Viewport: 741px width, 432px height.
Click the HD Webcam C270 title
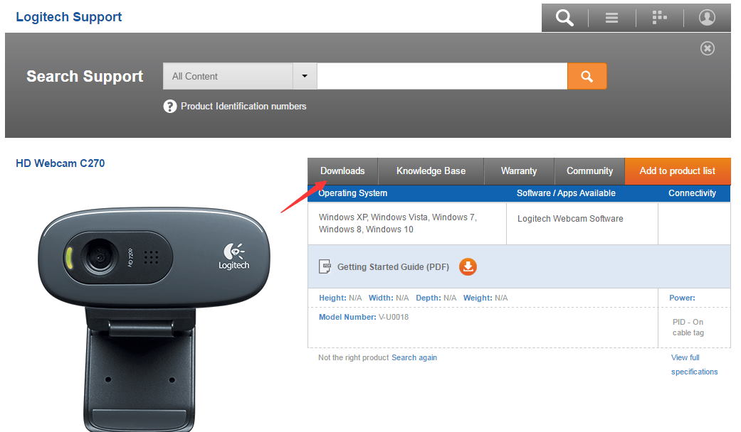61,163
